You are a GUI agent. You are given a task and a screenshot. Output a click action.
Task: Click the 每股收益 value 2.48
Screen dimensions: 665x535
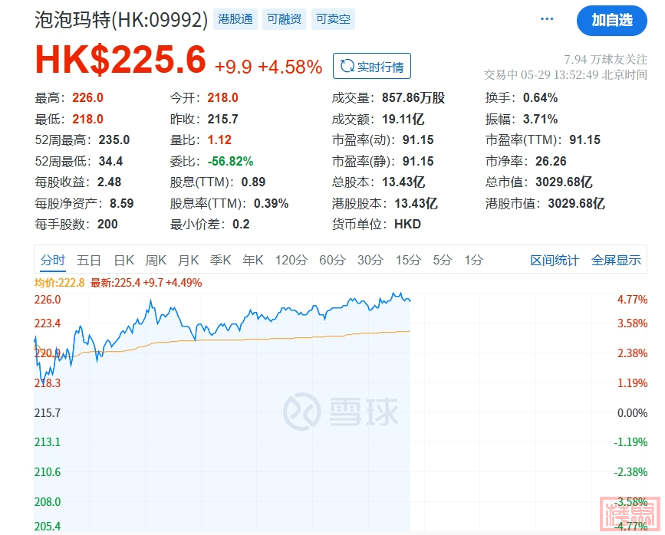point(110,182)
